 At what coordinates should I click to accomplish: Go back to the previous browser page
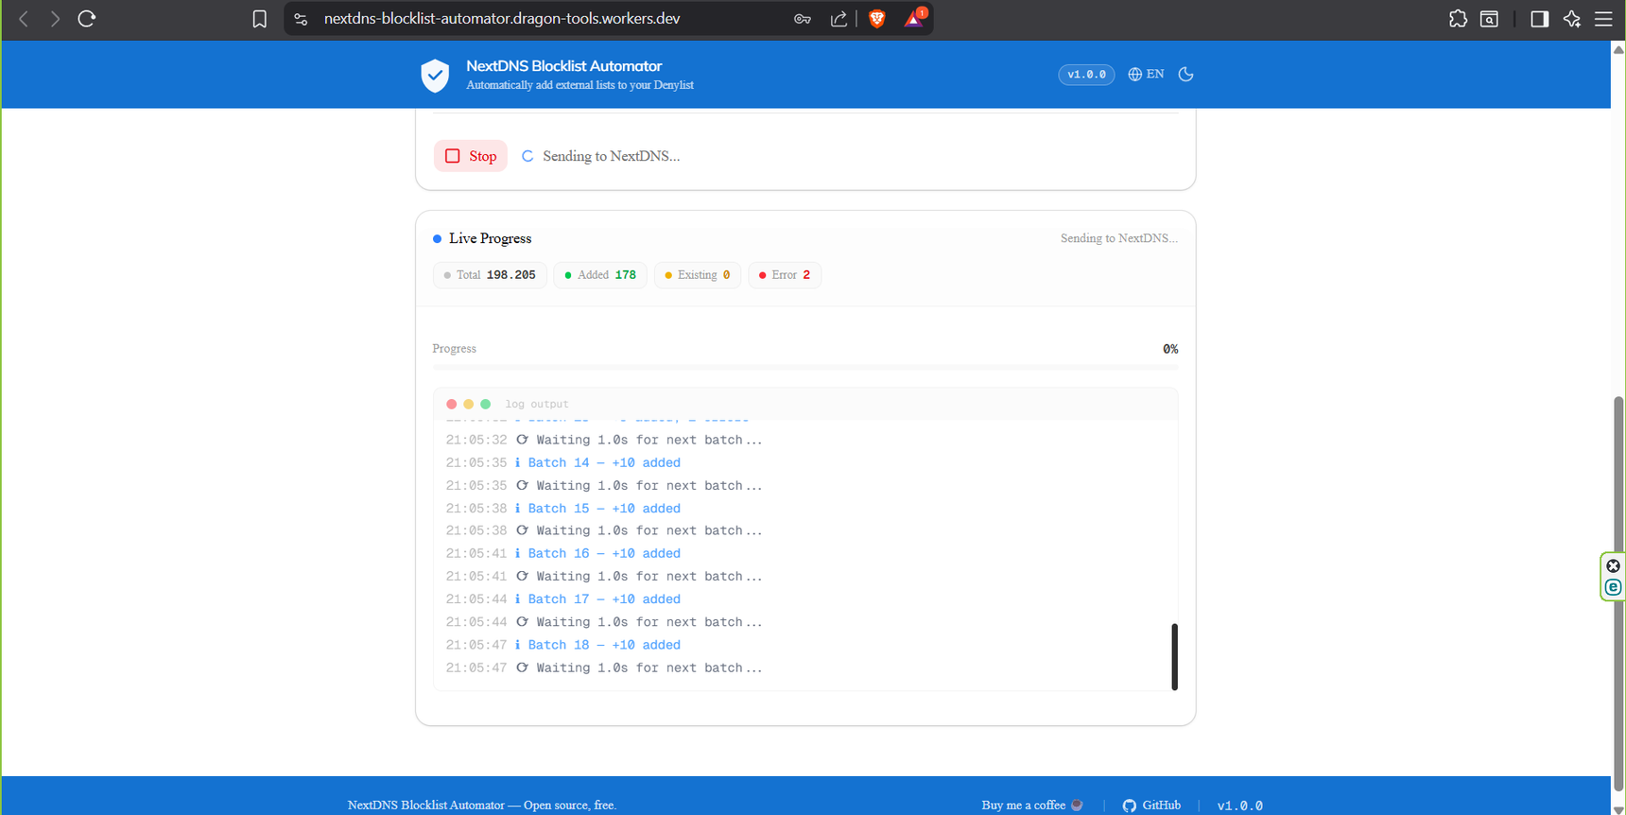24,19
